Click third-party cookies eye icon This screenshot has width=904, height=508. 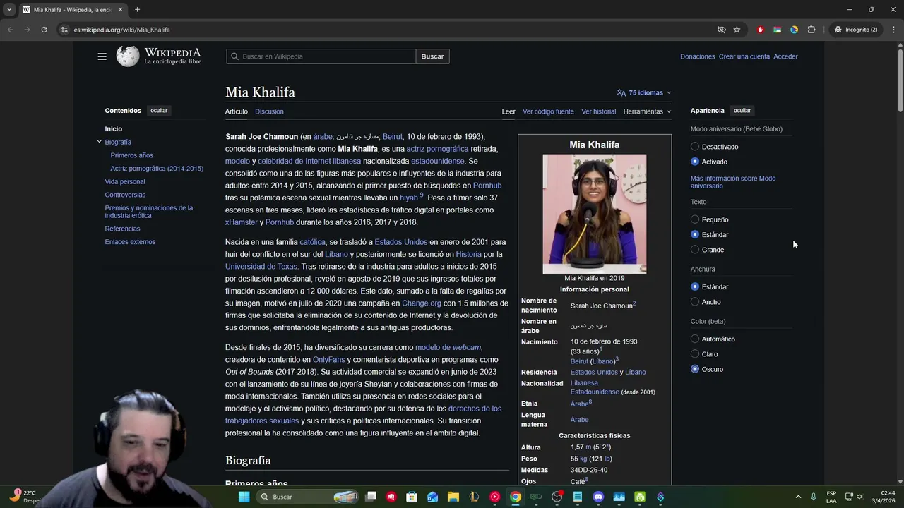coord(721,30)
